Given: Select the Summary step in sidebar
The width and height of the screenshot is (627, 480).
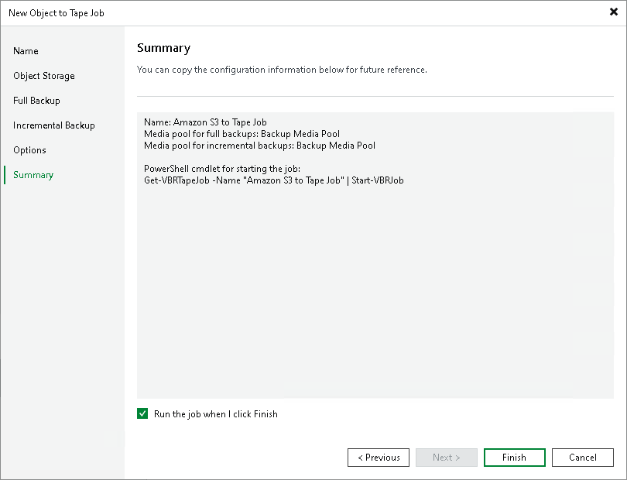Looking at the screenshot, I should tap(33, 175).
